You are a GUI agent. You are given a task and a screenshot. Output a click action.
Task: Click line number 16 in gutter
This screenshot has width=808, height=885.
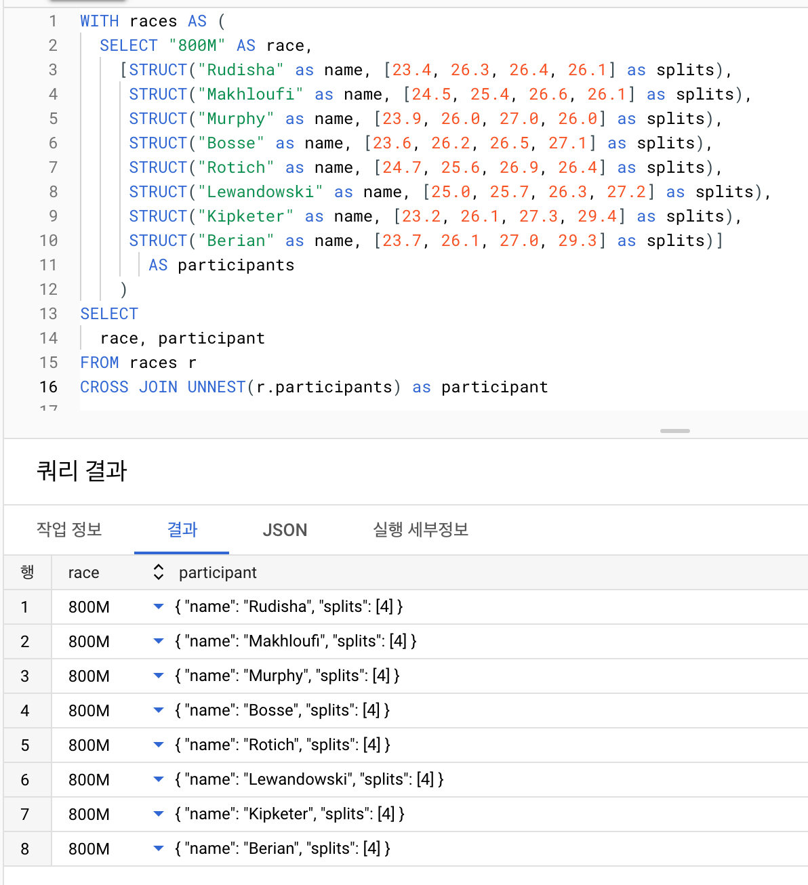49,388
